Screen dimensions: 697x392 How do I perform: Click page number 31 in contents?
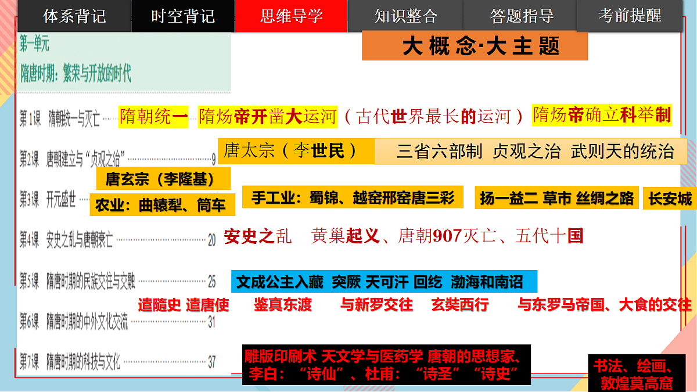pyautogui.click(x=212, y=322)
